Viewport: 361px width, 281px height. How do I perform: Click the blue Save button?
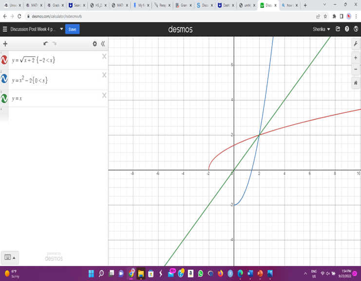click(x=72, y=29)
